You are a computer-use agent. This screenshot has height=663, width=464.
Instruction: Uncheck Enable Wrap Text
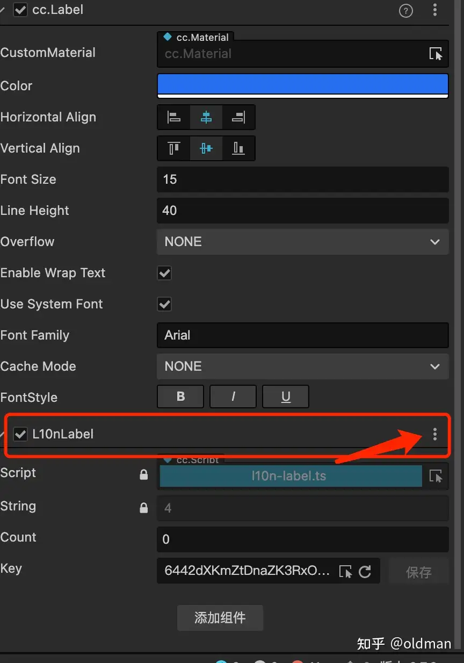164,273
